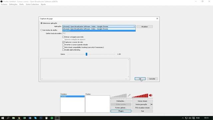Viewport: 213px width, 120px height.
Task: Open the network tray icon
Action: click(x=186, y=118)
